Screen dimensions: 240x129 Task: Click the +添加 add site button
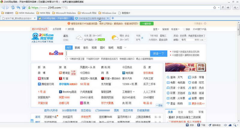[x=159, y=105]
